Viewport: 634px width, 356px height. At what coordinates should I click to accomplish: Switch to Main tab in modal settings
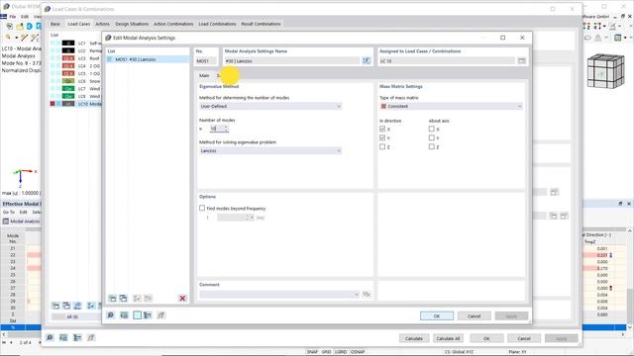tap(204, 75)
